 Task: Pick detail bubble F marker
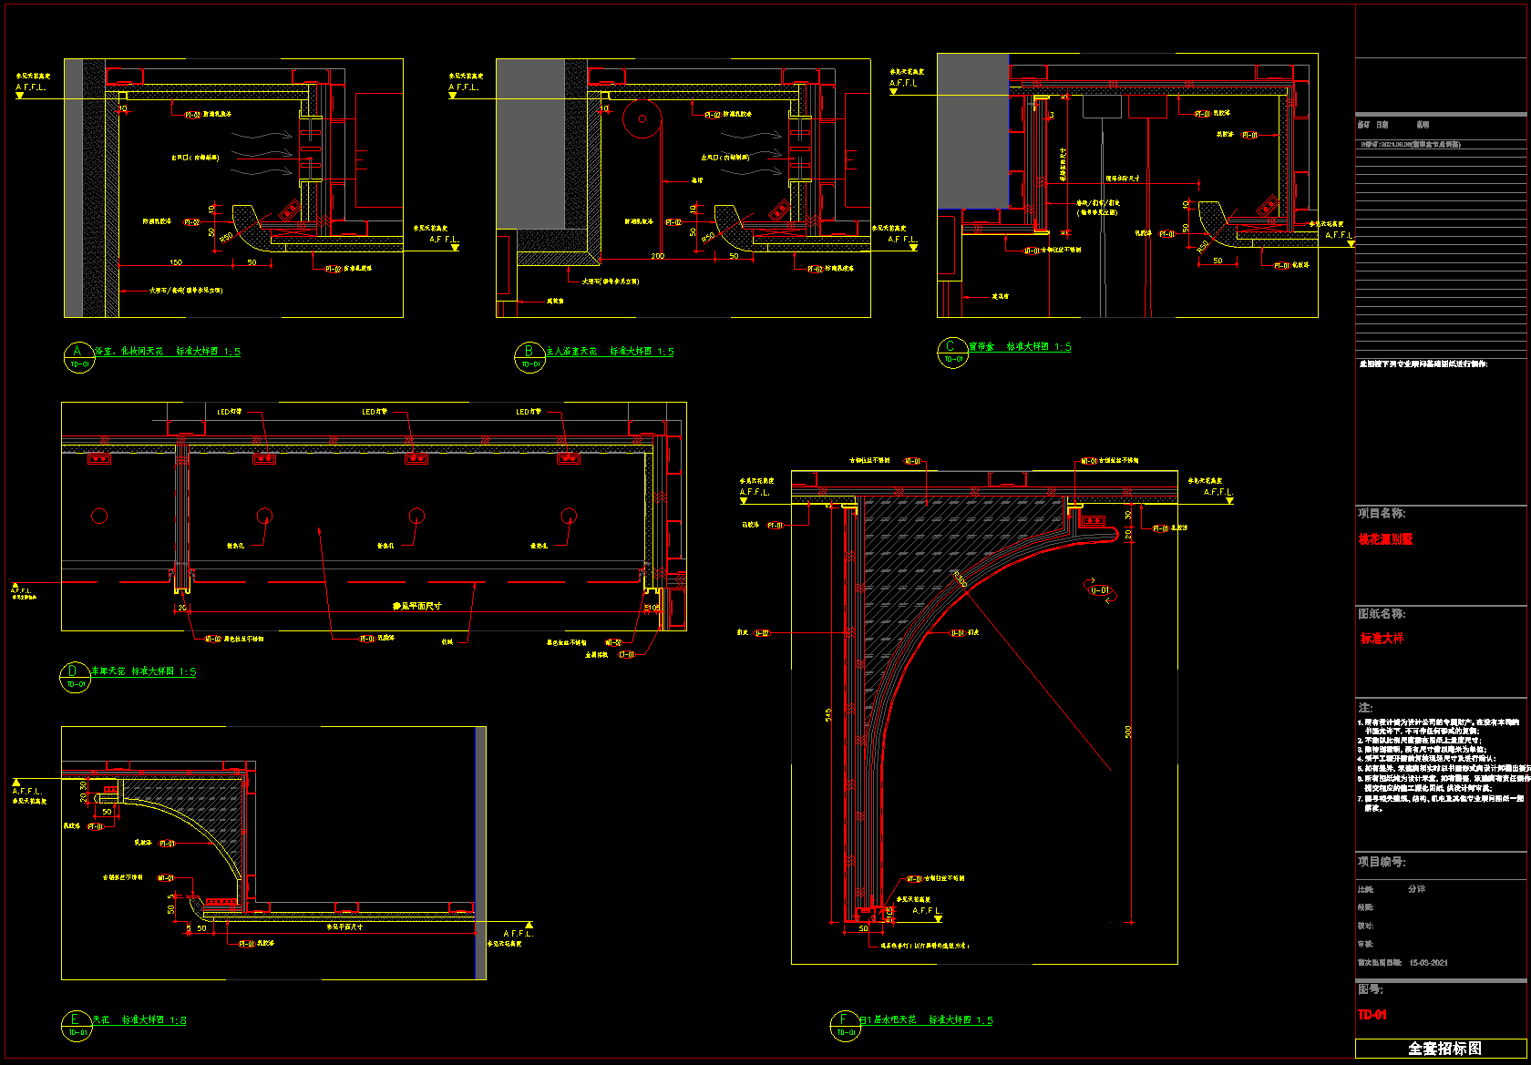[845, 1025]
